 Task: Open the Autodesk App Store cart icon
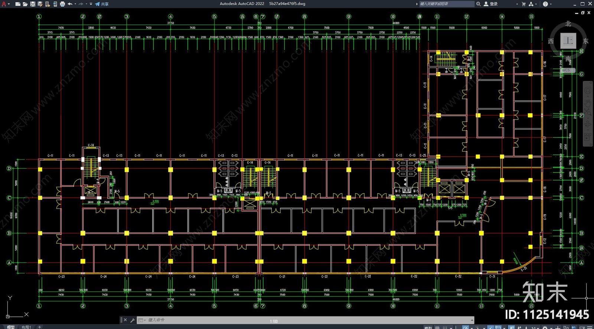tap(523, 4)
